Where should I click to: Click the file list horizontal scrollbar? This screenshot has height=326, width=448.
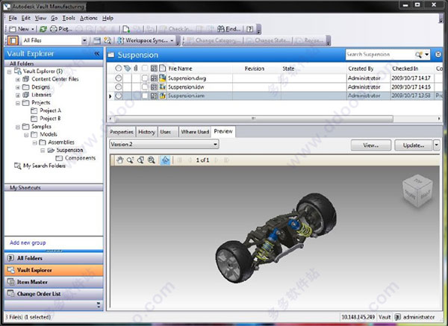[x=254, y=119]
